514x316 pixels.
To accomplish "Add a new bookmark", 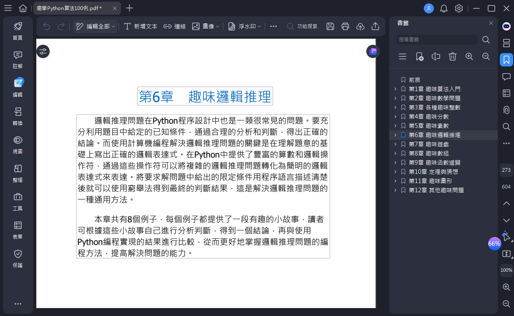I will click(x=420, y=56).
